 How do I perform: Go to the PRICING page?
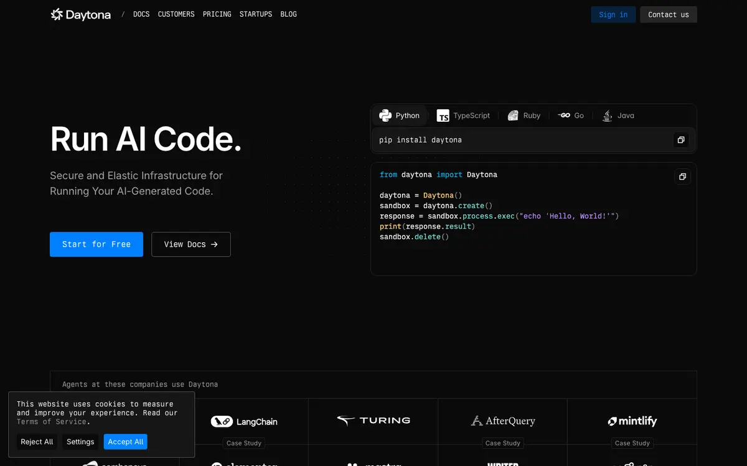(x=217, y=14)
